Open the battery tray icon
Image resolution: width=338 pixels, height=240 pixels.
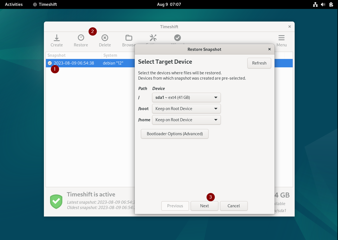click(x=331, y=4)
